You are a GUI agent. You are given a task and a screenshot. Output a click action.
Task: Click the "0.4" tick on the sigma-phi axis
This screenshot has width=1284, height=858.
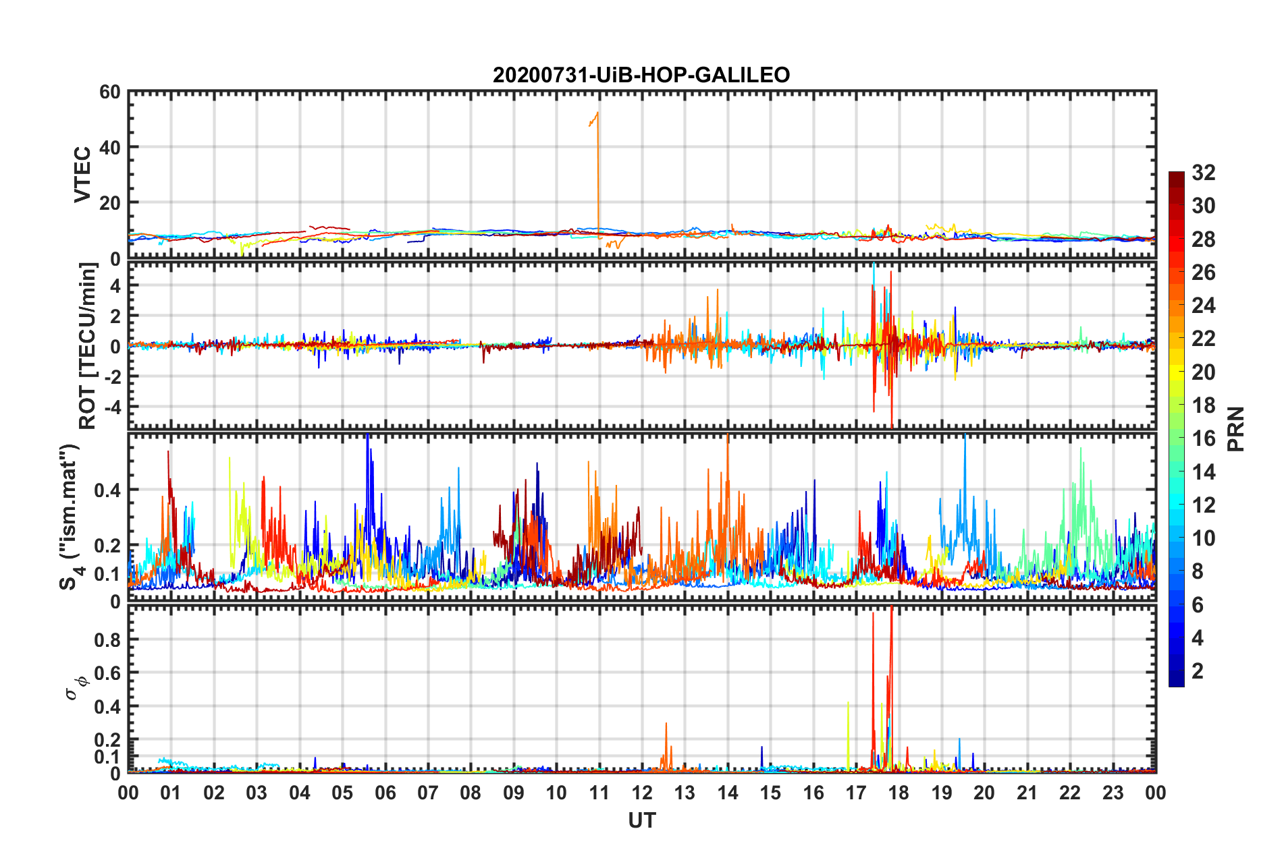(107, 706)
